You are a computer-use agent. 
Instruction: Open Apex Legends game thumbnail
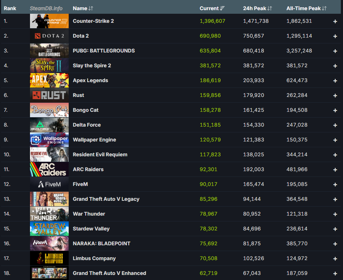pos(49,80)
